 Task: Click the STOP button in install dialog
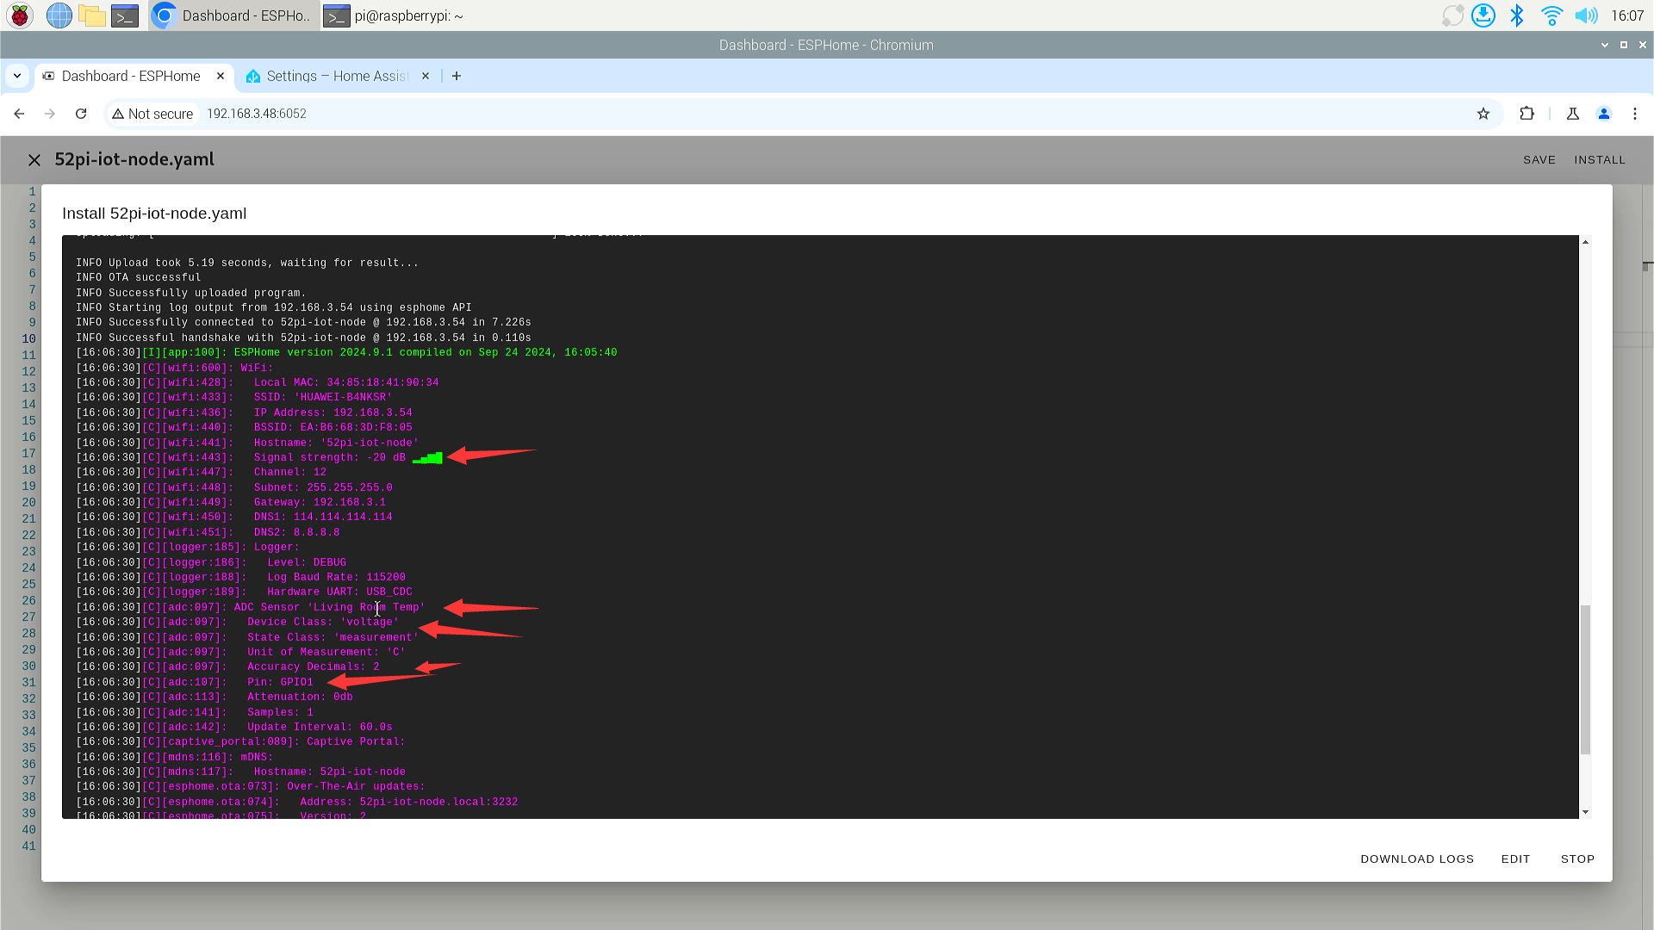tap(1577, 859)
